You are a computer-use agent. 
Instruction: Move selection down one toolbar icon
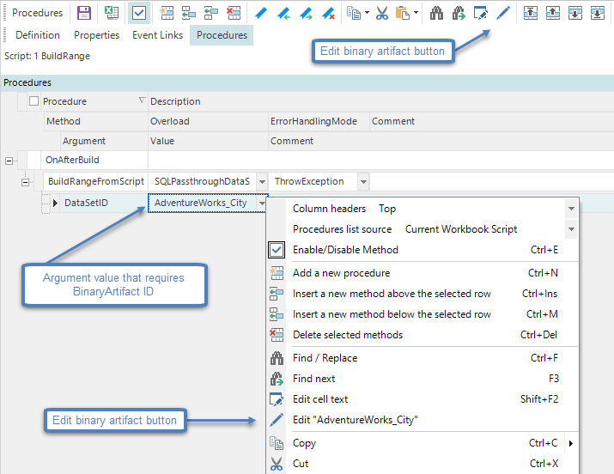(x=575, y=13)
